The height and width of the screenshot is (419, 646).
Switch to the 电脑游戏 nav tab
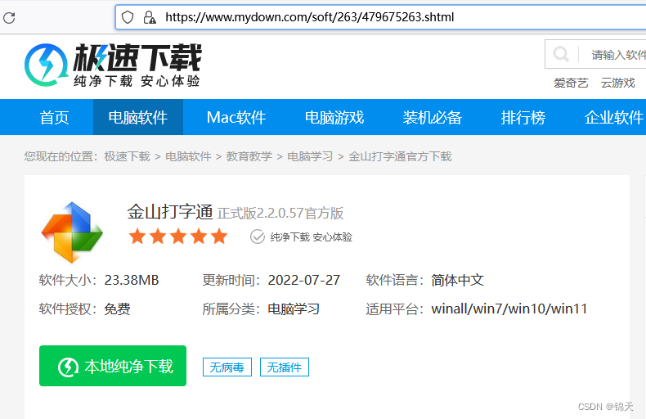pos(334,118)
